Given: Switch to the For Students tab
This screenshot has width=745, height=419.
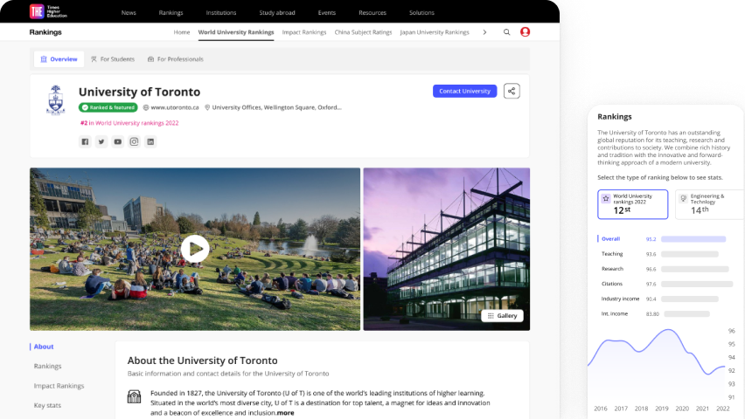Looking at the screenshot, I should 112,59.
